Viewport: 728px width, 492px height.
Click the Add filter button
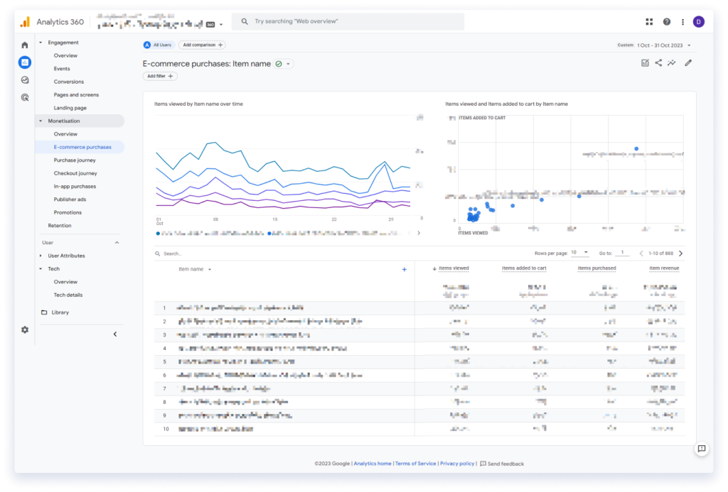pyautogui.click(x=159, y=76)
